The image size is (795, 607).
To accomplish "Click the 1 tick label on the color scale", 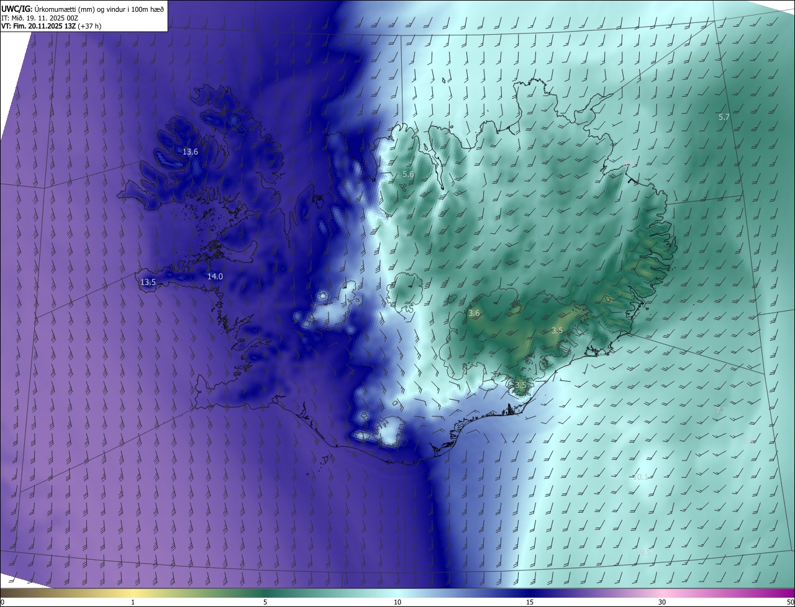I will pyautogui.click(x=133, y=602).
